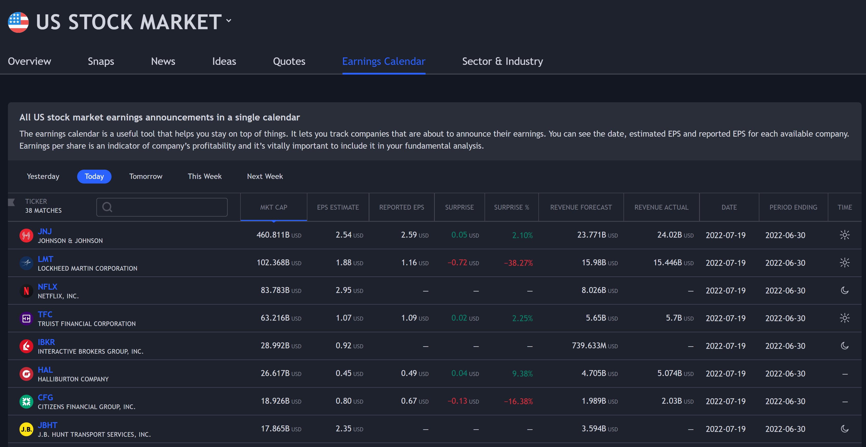Sort by REVENUE FORECAST column
Viewport: 866px width, 447px height.
[x=581, y=207]
